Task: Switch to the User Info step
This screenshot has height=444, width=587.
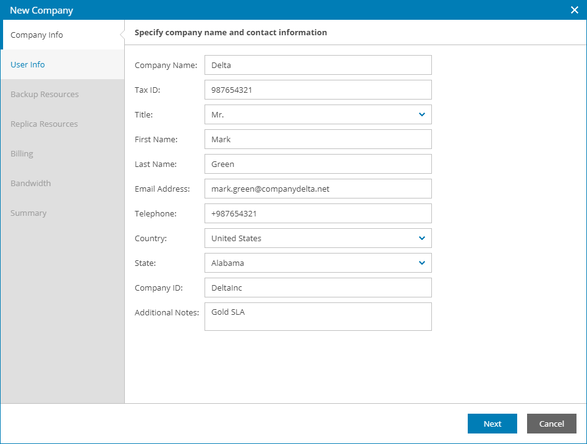Action: [28, 64]
